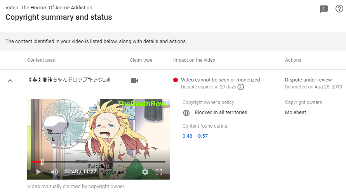Jump to the 0:48 – 0:57 timestamp link
This screenshot has height=192, width=346.
click(x=195, y=136)
